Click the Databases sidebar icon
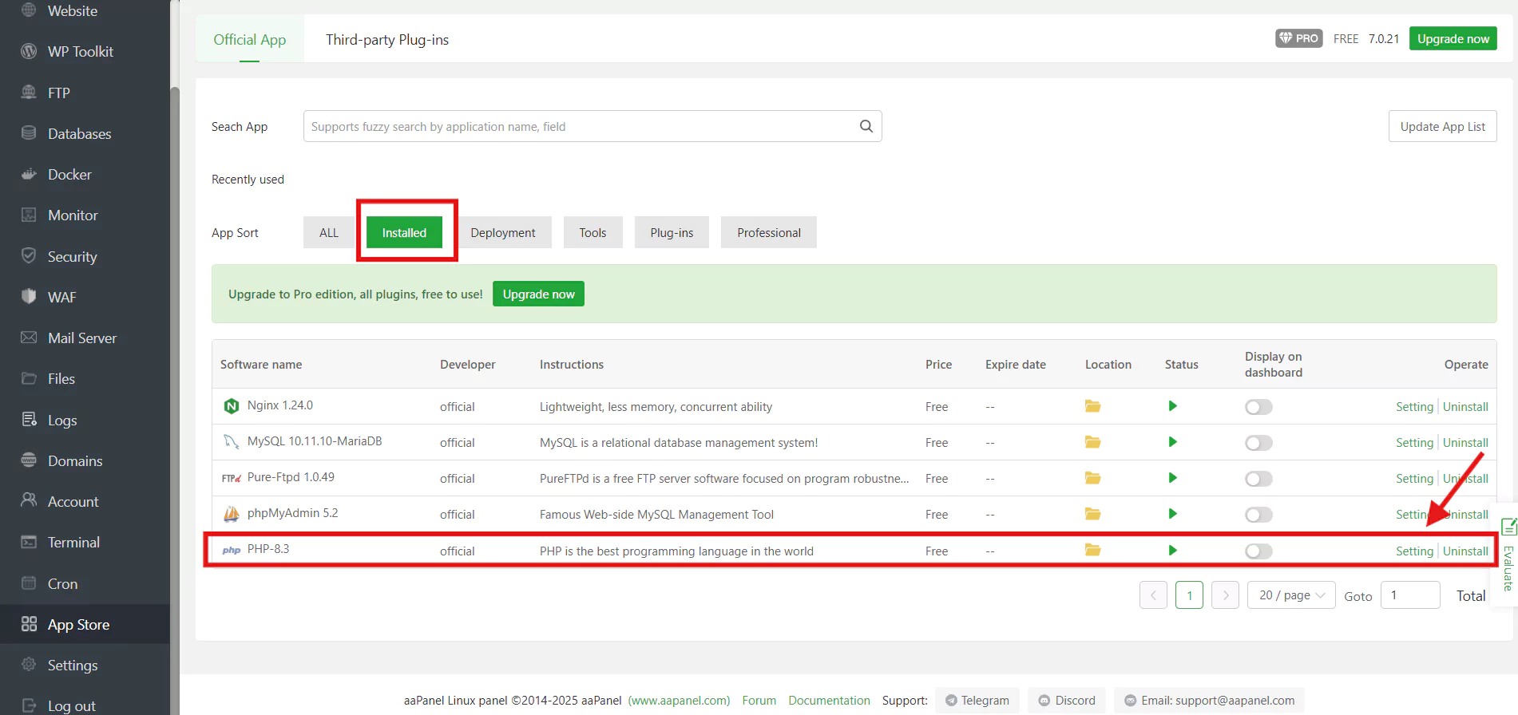 coord(29,133)
